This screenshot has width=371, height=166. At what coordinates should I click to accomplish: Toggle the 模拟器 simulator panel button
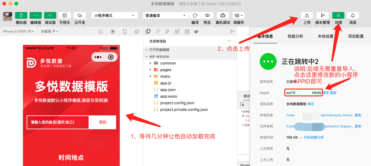coord(21,15)
